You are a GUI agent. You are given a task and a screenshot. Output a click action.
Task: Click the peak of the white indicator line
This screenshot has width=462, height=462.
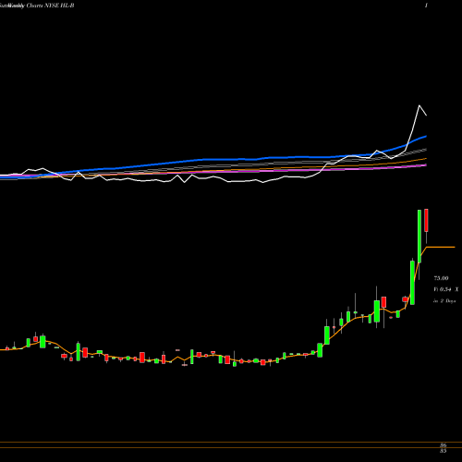tap(419, 105)
